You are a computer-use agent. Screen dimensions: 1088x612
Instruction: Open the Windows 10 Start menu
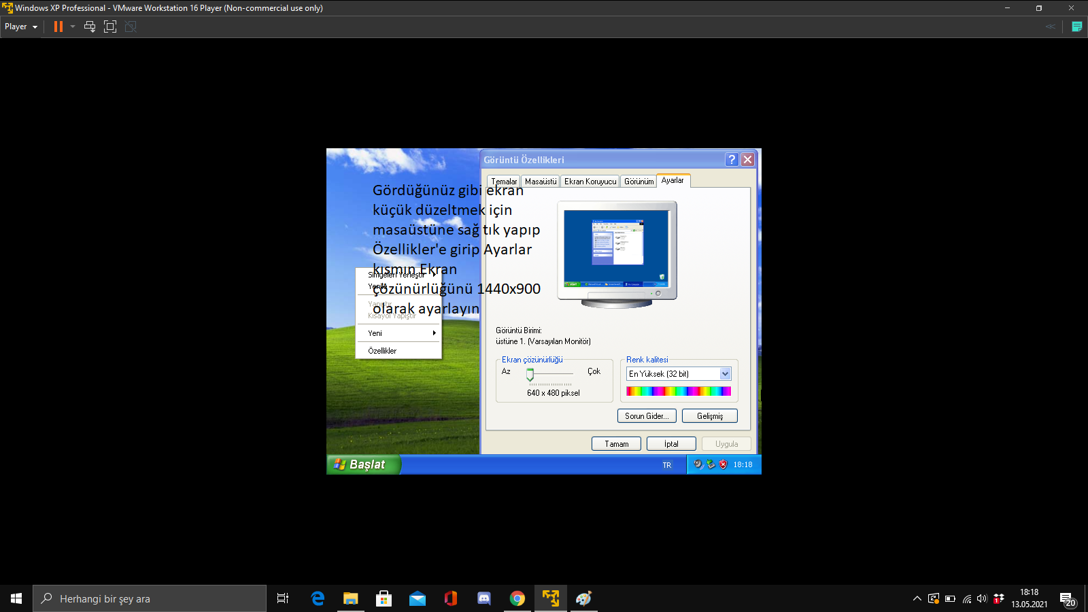(16, 598)
